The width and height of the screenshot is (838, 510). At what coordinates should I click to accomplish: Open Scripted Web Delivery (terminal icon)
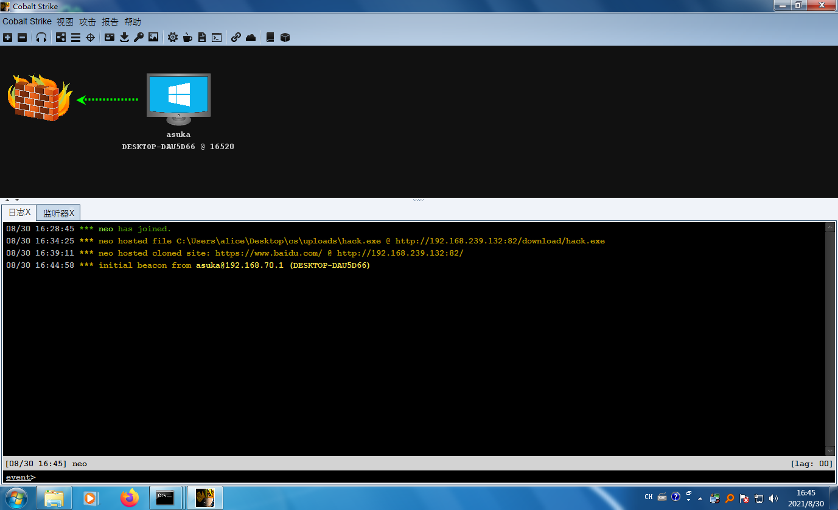pyautogui.click(x=217, y=37)
